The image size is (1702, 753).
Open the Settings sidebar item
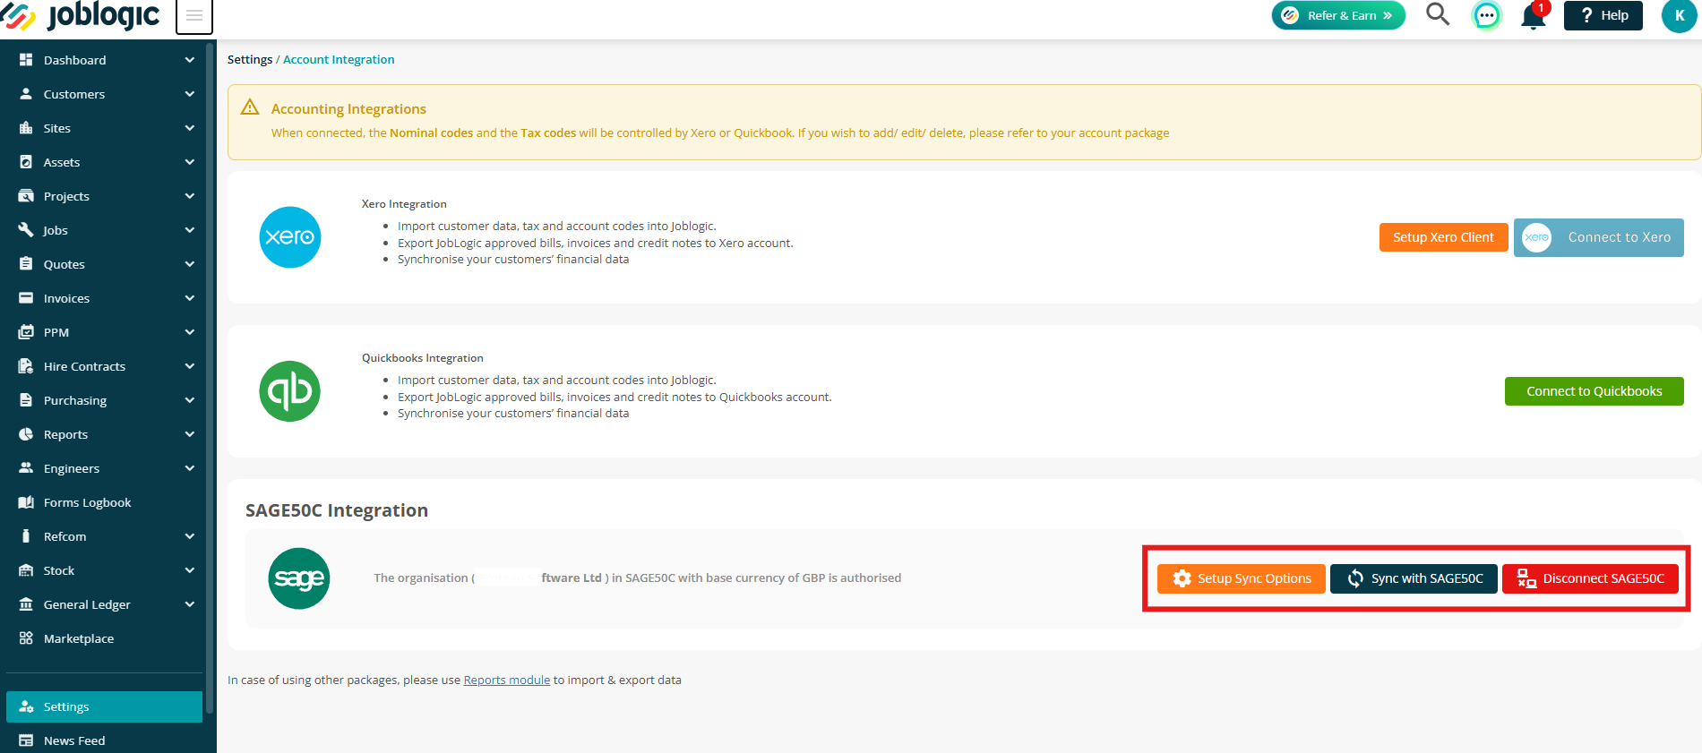pyautogui.click(x=104, y=706)
